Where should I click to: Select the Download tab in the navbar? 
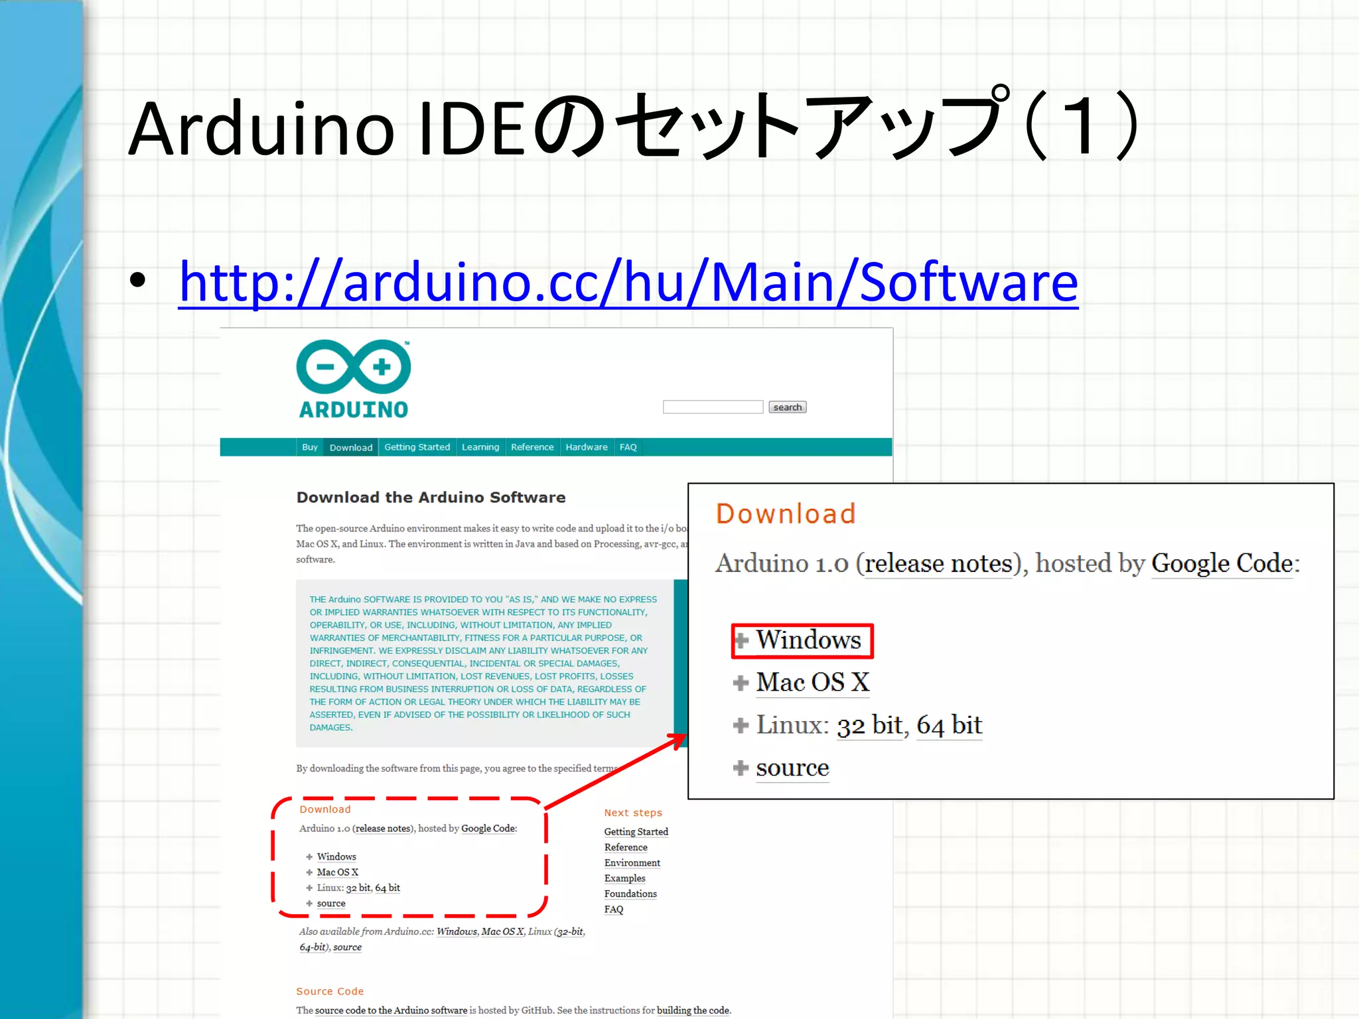pyautogui.click(x=351, y=447)
